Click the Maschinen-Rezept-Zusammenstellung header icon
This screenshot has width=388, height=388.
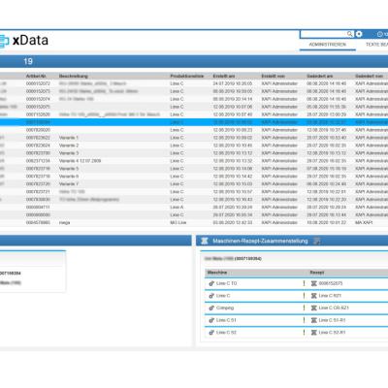(205, 241)
